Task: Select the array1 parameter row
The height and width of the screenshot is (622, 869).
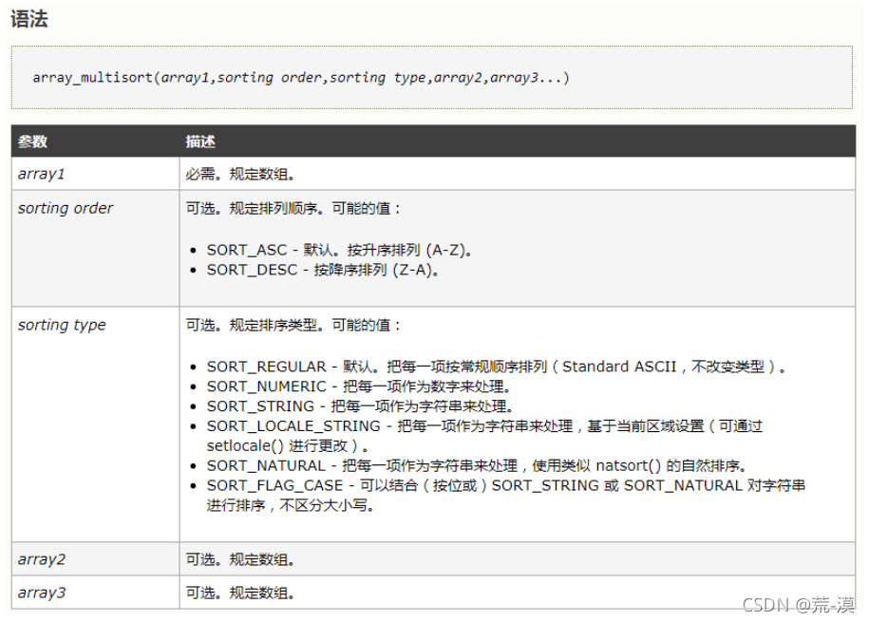Action: click(38, 173)
